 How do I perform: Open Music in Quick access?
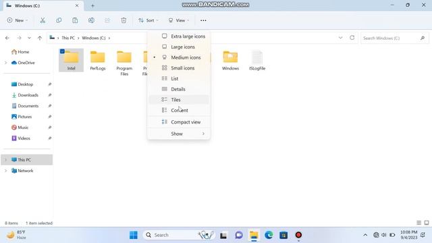pos(20,128)
